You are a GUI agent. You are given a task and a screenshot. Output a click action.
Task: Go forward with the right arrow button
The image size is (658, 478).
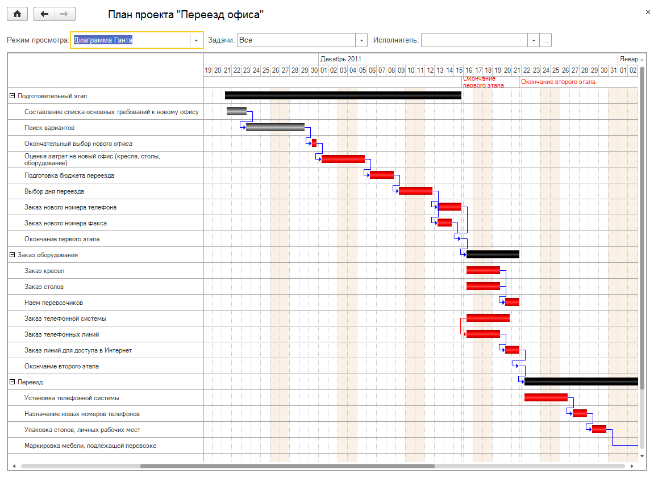click(x=65, y=14)
